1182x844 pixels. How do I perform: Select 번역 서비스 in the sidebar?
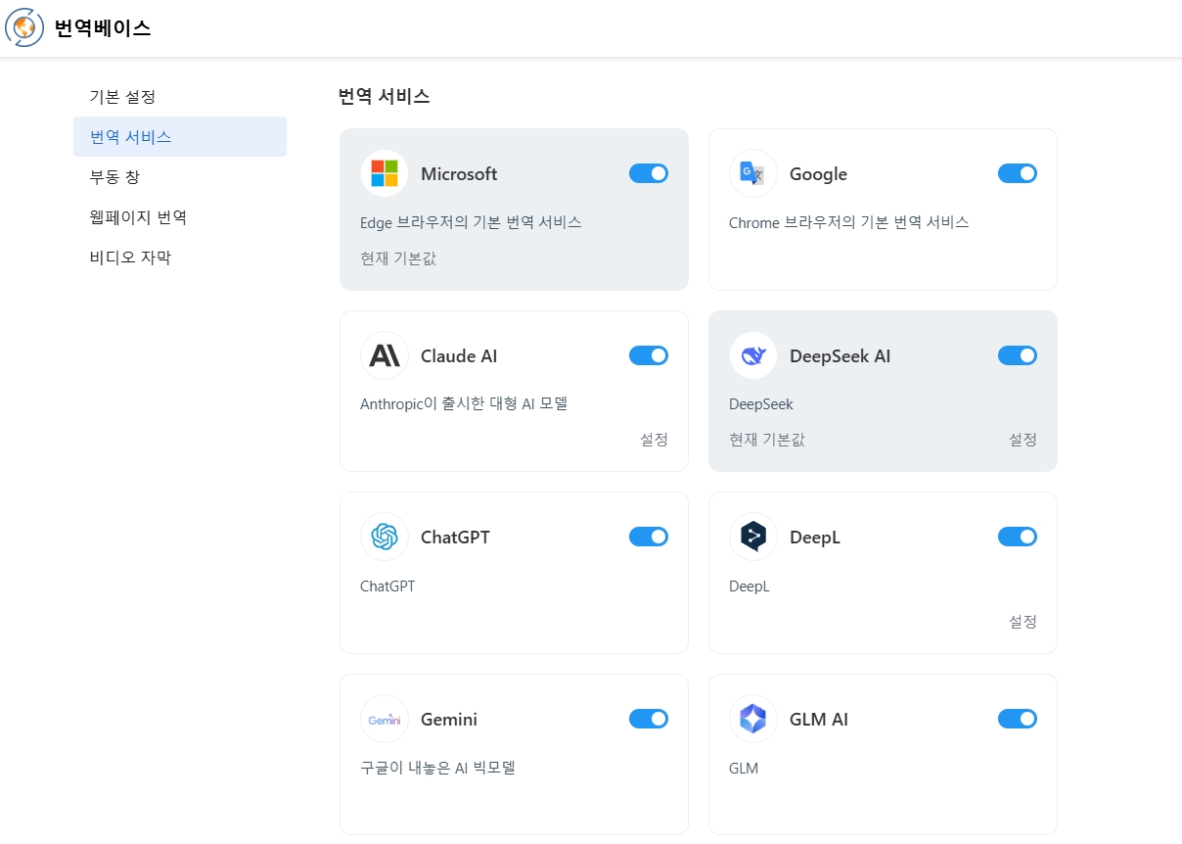(x=180, y=137)
